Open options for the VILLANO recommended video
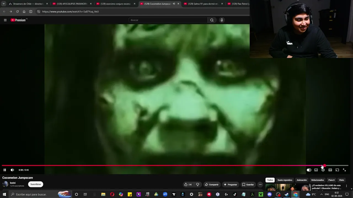Viewport: 353px width, 198px height. click(x=346, y=186)
